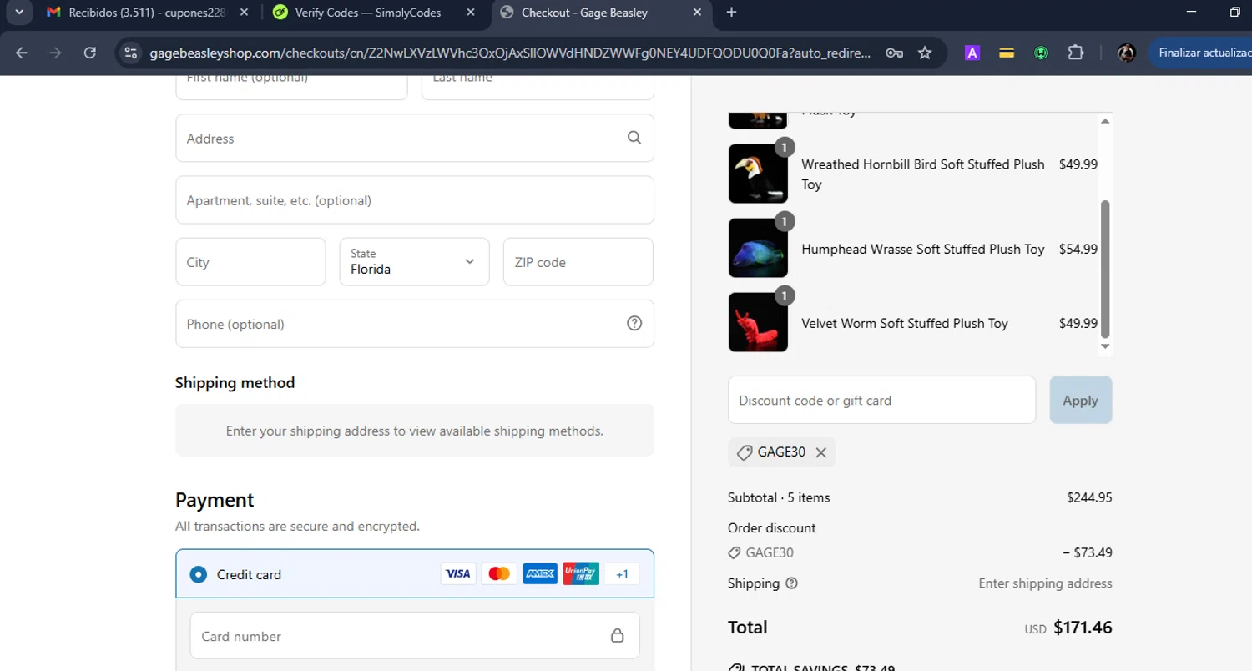Click the American Express logo
The width and height of the screenshot is (1252, 671).
pos(540,573)
